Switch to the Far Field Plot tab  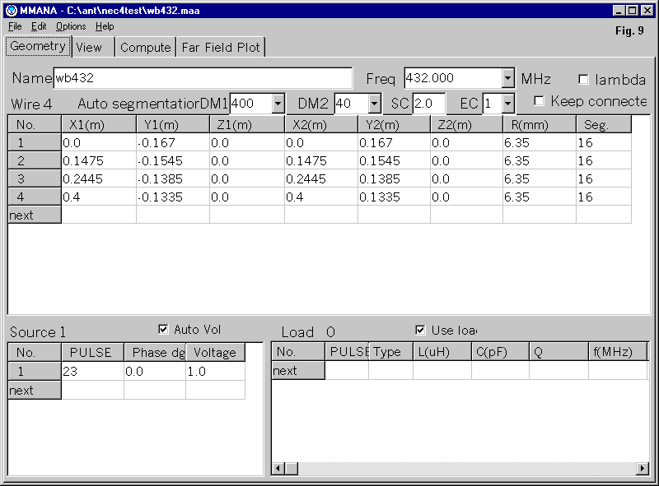[x=220, y=48]
